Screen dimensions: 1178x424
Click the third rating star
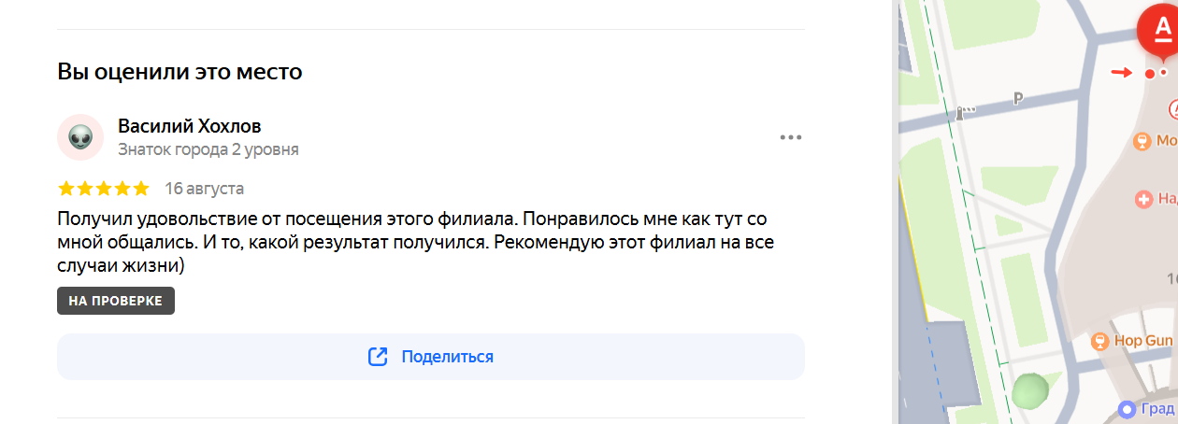pos(104,189)
